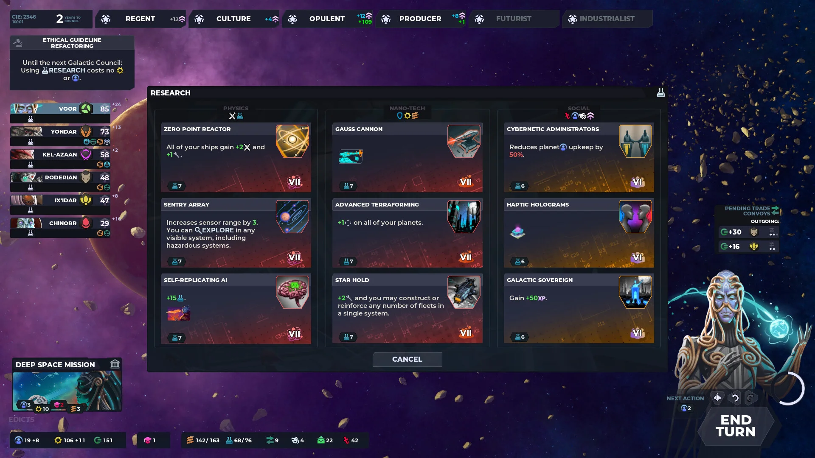
Task: Toggle the physics cancel X filter icon
Action: [x=232, y=116]
